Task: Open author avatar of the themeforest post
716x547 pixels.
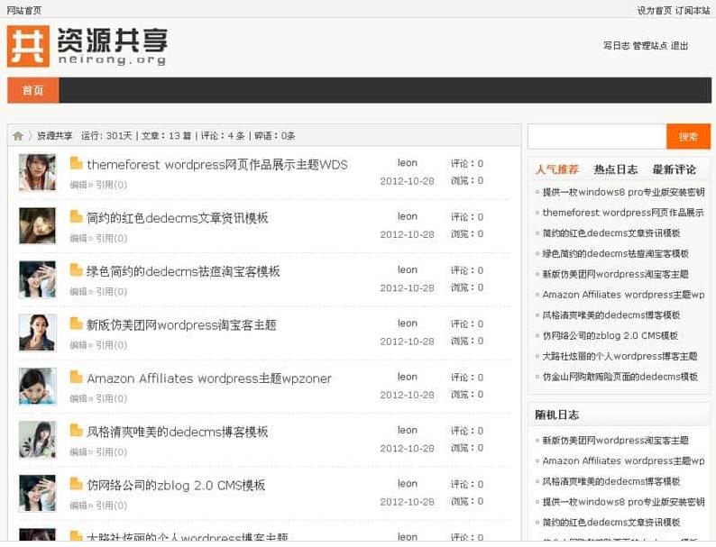Action: pyautogui.click(x=37, y=172)
